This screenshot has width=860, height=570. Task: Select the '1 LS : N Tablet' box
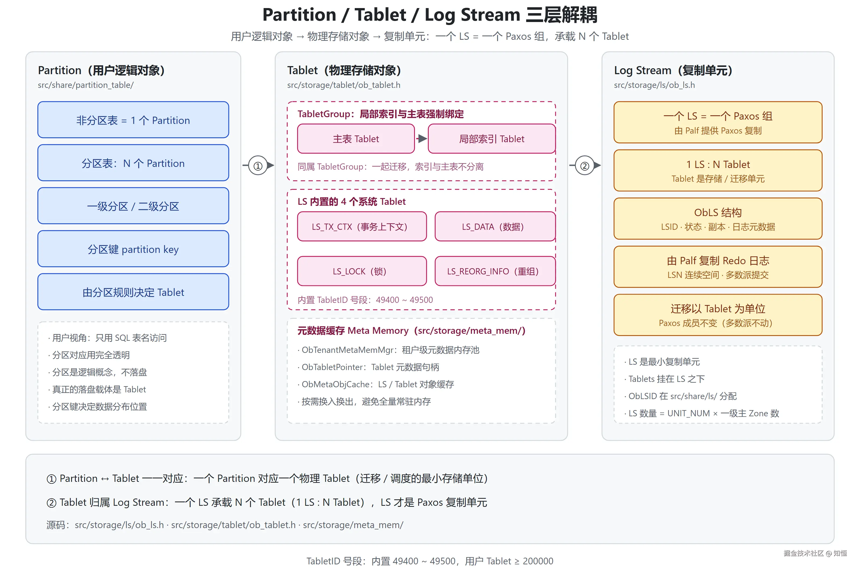click(718, 170)
